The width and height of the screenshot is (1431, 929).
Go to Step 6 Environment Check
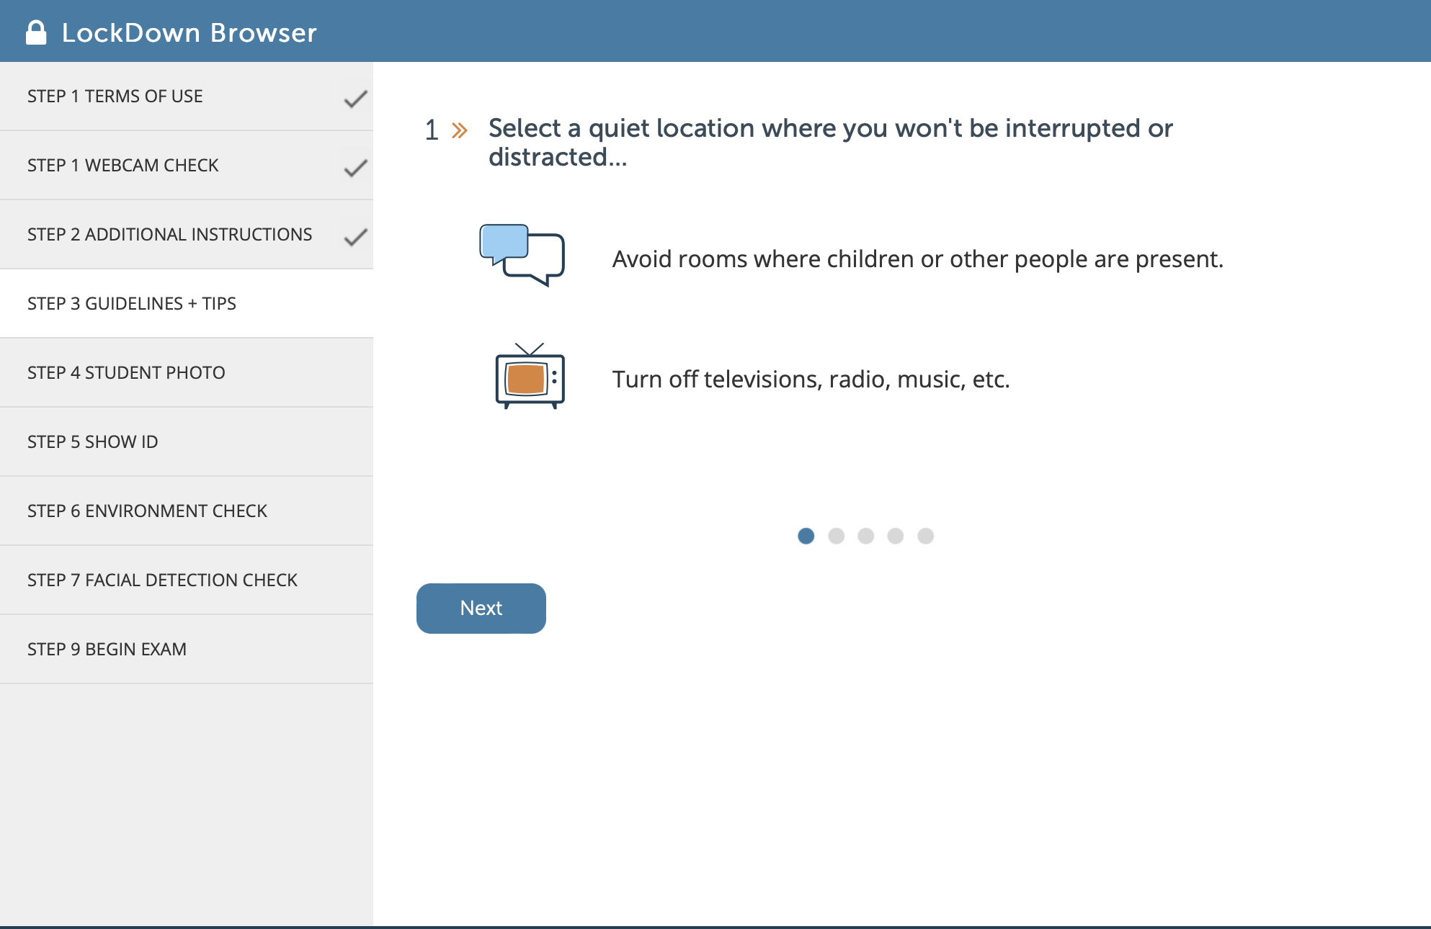pos(187,511)
